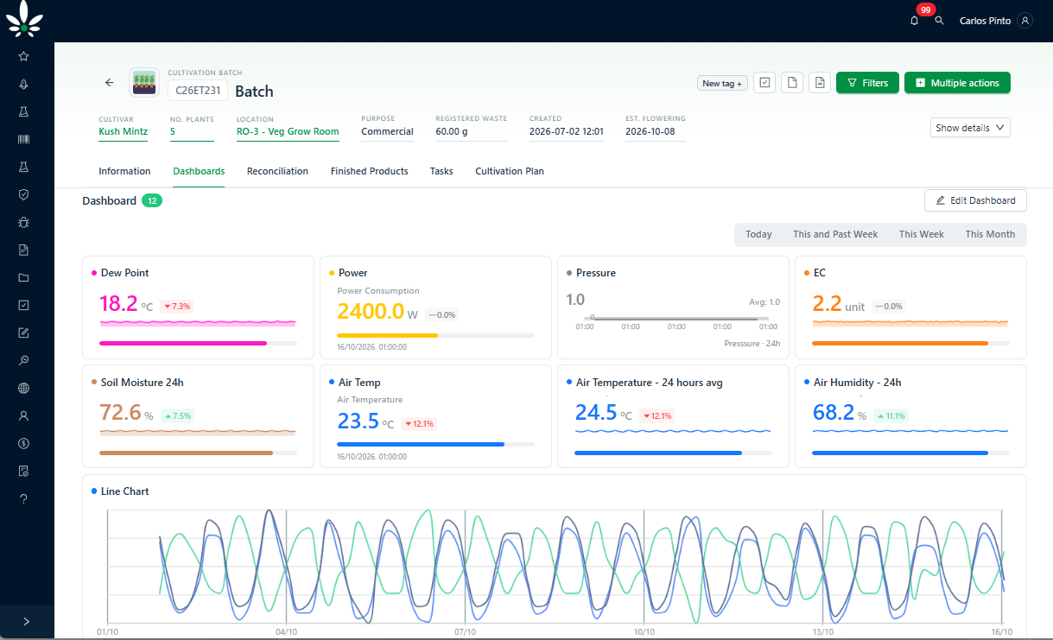The image size is (1053, 640).
Task: Select the Today time range
Action: [x=758, y=234]
